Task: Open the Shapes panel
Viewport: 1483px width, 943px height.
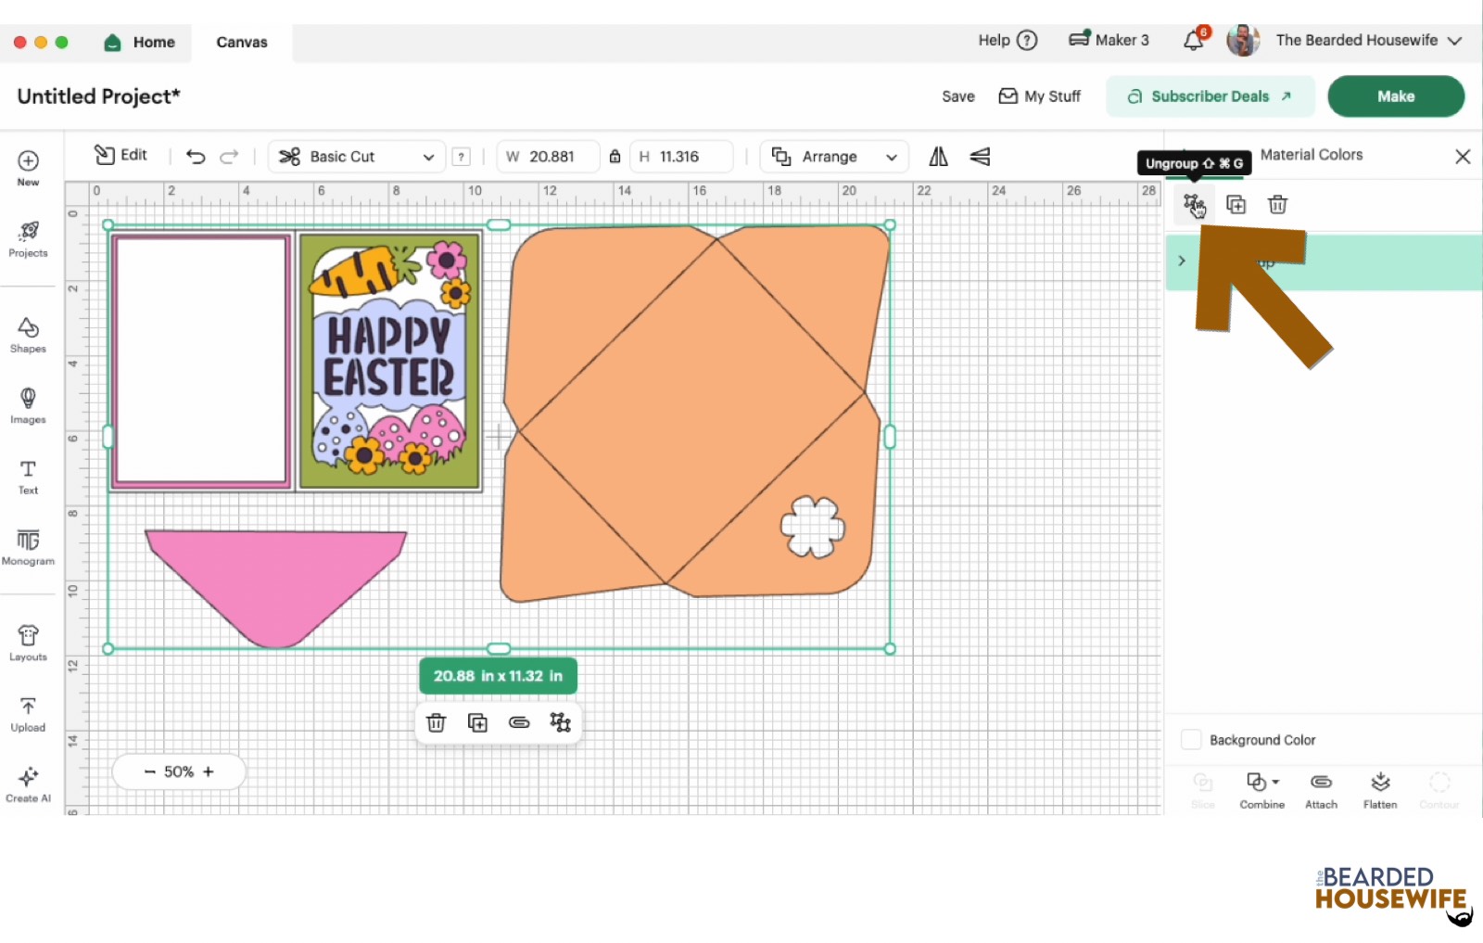Action: (x=28, y=335)
